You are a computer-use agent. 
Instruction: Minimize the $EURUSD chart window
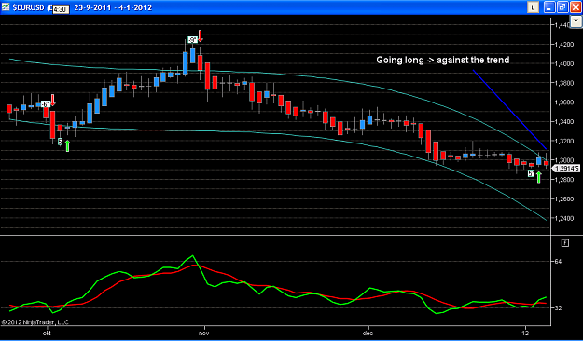(x=548, y=7)
